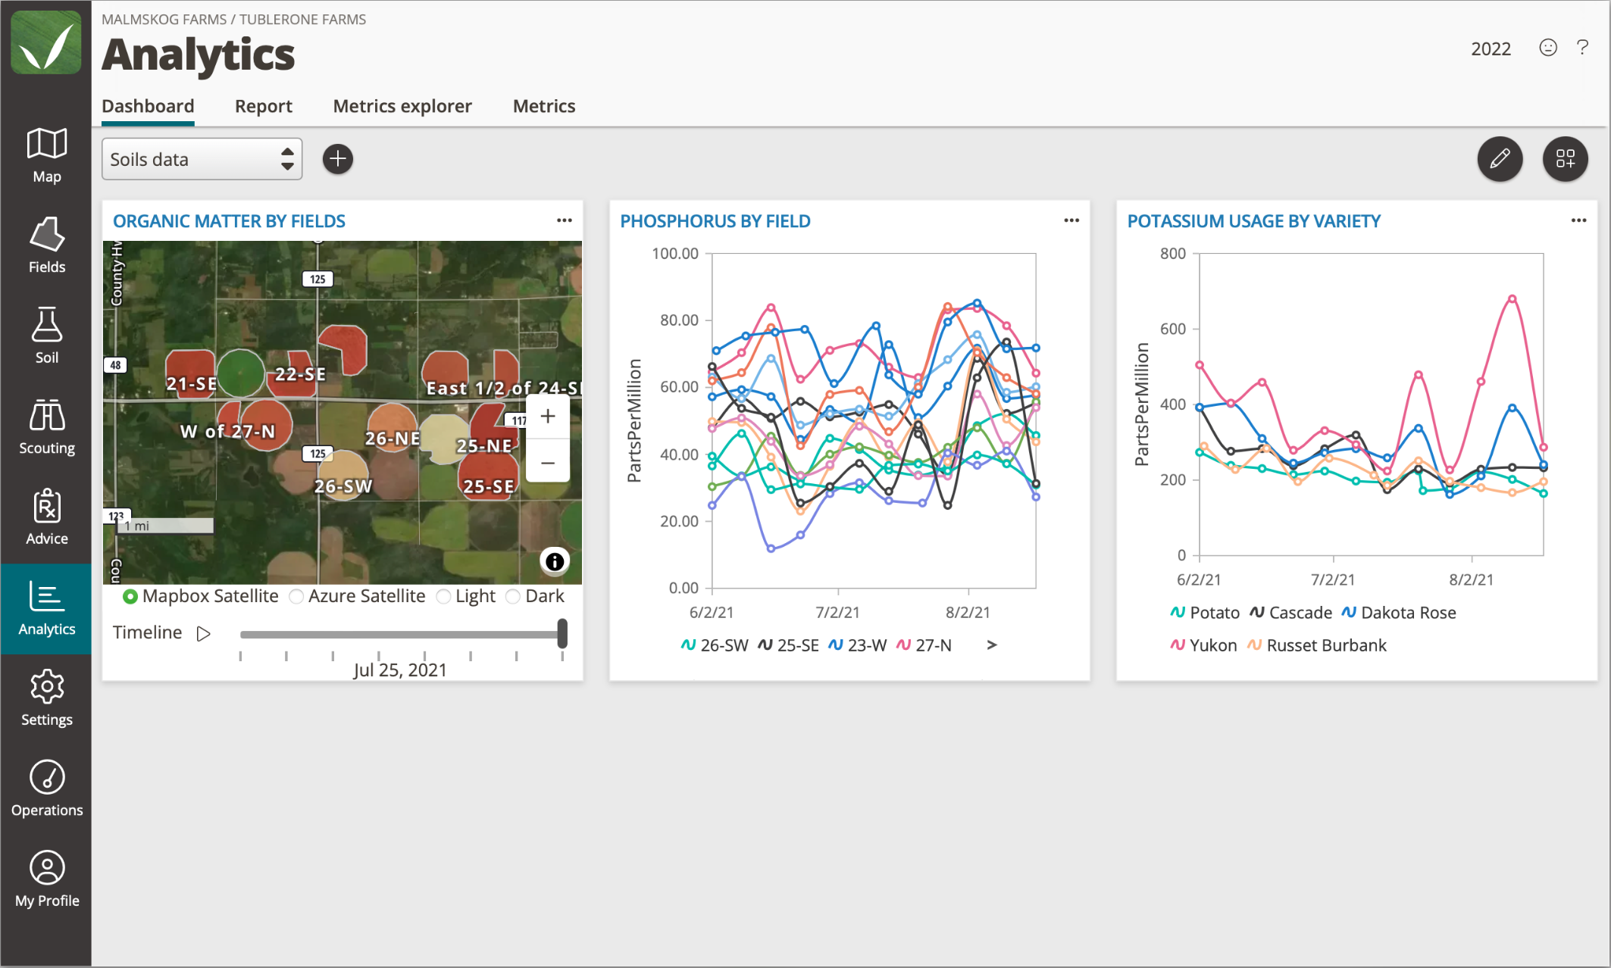1611x968 pixels.
Task: Open Phosphorus by Field widget options menu
Action: click(1071, 220)
